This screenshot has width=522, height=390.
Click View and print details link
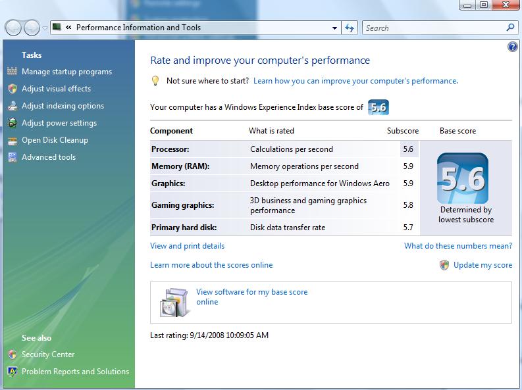coord(187,246)
